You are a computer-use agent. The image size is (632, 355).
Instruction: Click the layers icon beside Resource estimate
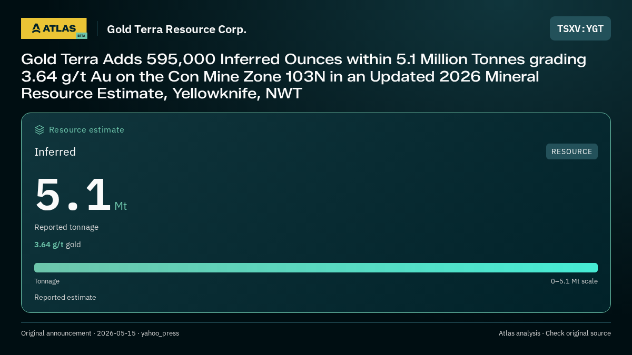39,129
